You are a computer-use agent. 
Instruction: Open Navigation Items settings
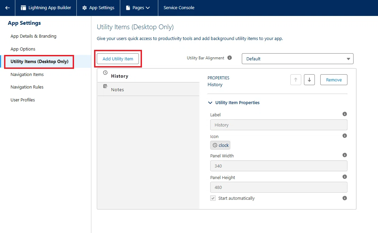click(27, 75)
